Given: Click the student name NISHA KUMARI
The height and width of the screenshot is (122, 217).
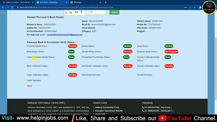Looking at the screenshot, I should pos(96,21).
